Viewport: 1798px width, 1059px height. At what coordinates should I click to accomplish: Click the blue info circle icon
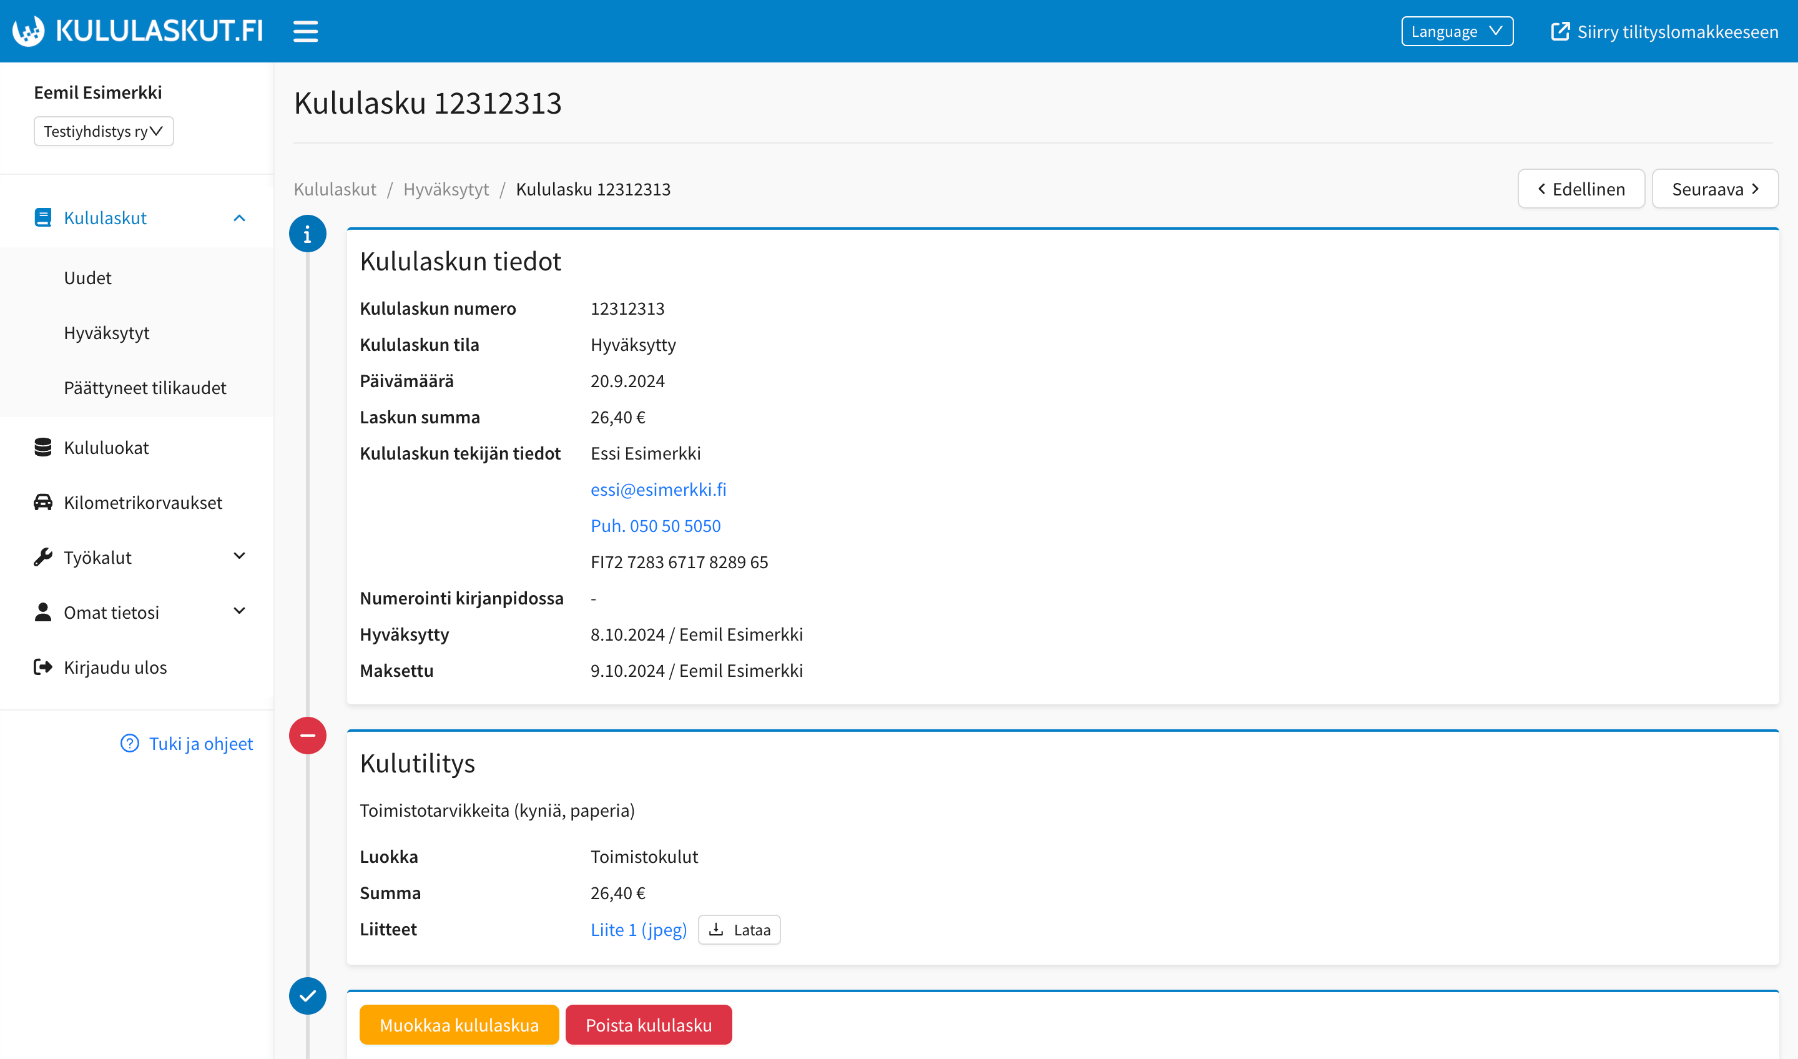tap(308, 234)
